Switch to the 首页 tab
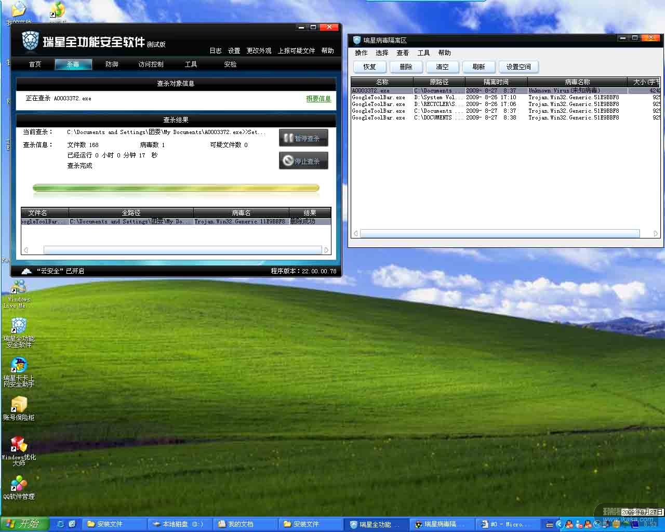The height and width of the screenshot is (532, 665). (35, 64)
